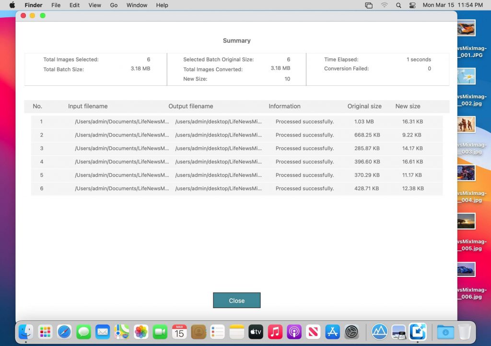491x346 pixels.
Task: Toggle Control Center in the menu bar
Action: (x=412, y=5)
